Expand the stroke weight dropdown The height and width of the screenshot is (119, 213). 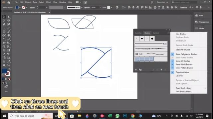47,7
